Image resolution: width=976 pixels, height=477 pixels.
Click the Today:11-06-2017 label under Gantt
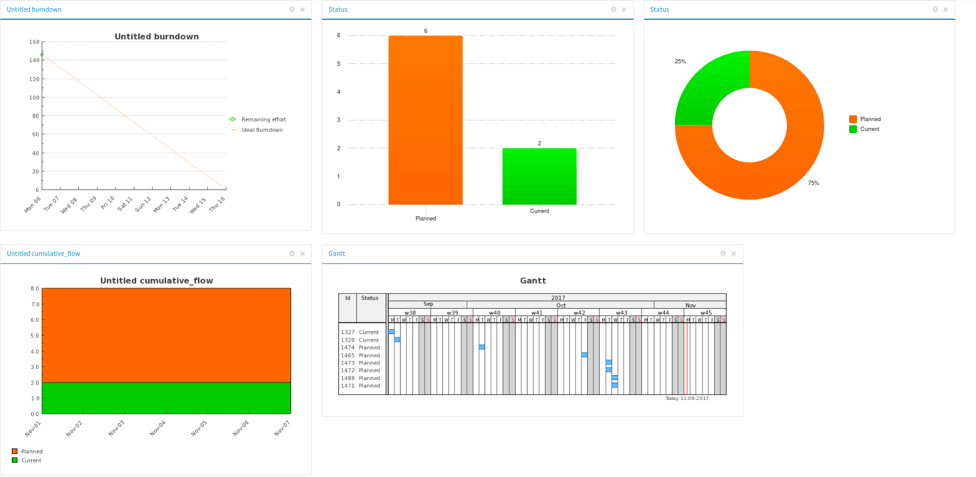tap(687, 399)
